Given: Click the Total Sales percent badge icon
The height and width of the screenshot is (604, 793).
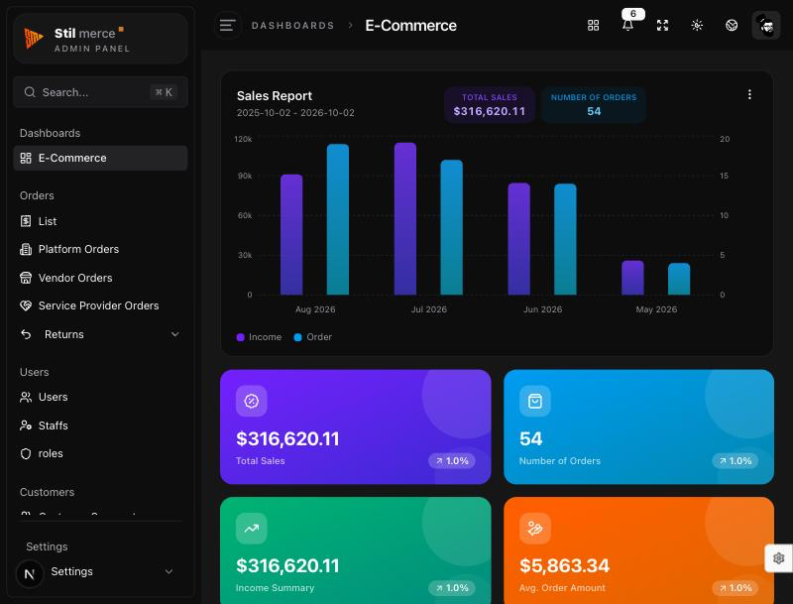Looking at the screenshot, I should coord(252,401).
